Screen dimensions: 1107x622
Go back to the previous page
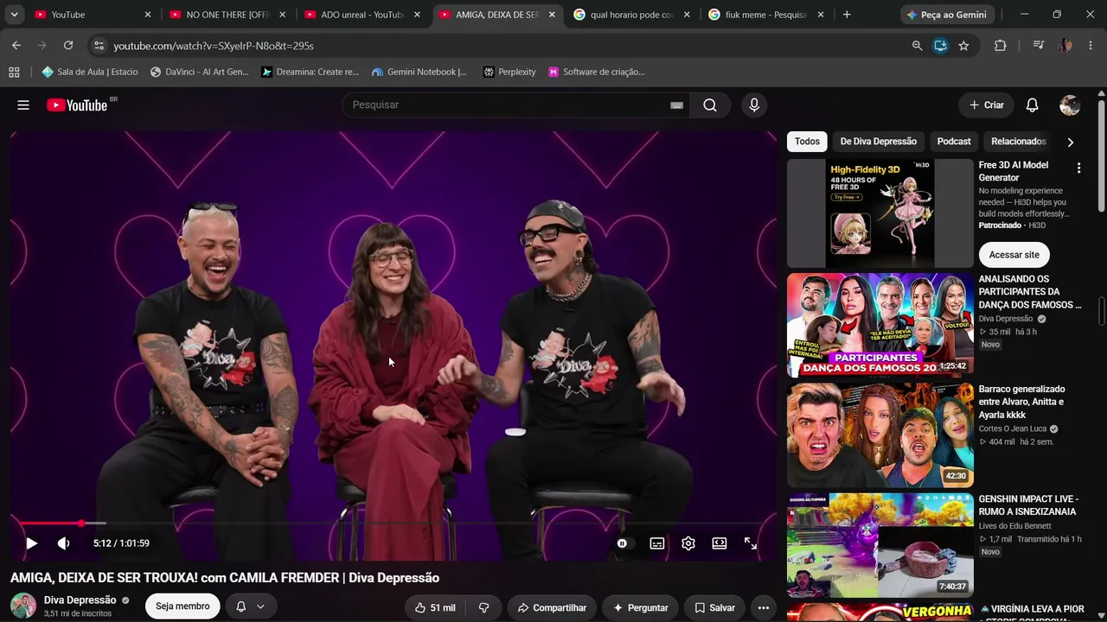[16, 46]
